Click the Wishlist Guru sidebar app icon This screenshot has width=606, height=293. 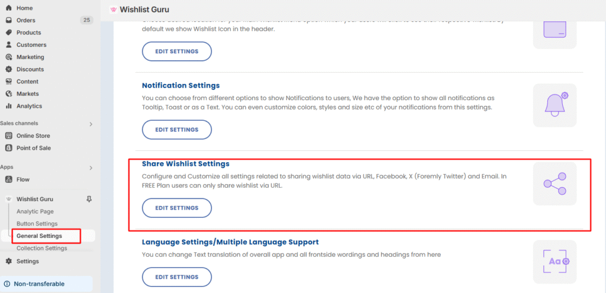9,199
